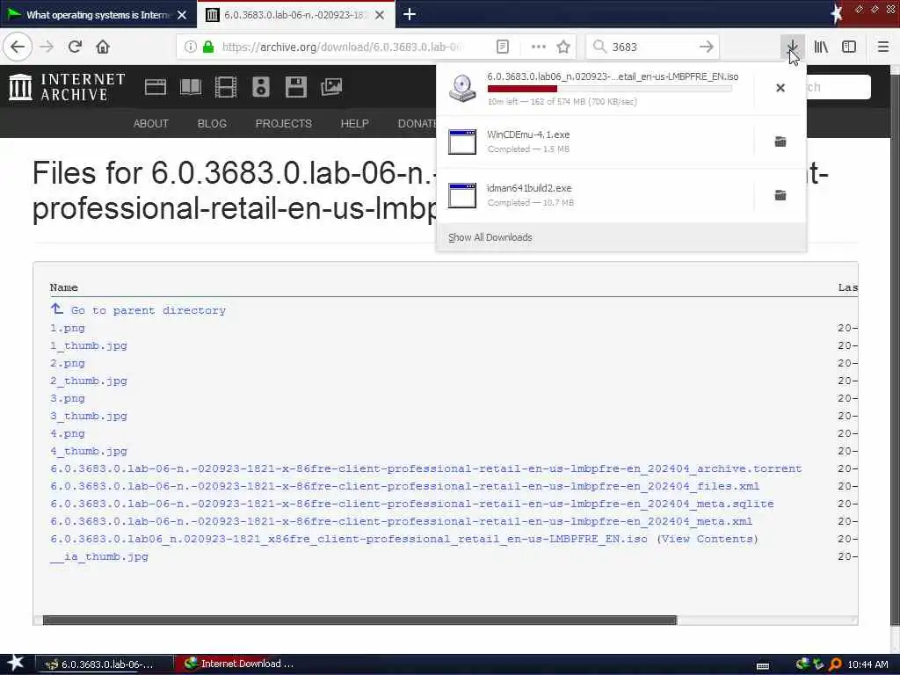Image resolution: width=900 pixels, height=675 pixels.
Task: Close the 'What operating systems' tab
Action: [182, 15]
